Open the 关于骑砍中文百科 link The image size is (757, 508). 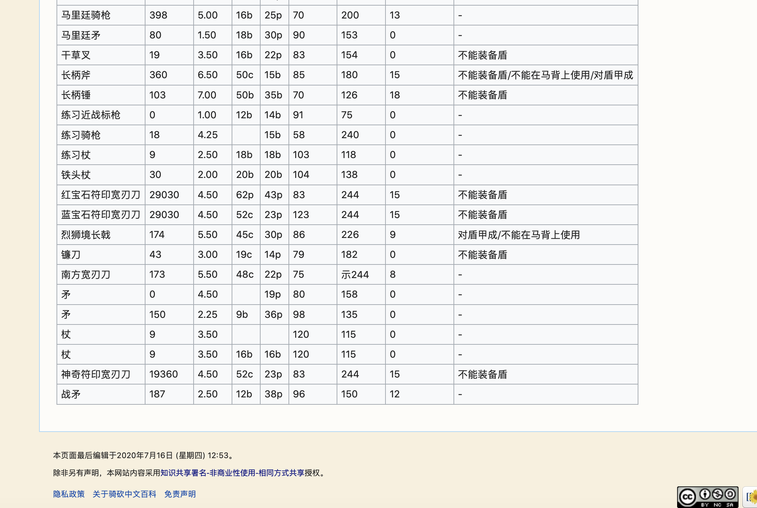[x=124, y=494]
